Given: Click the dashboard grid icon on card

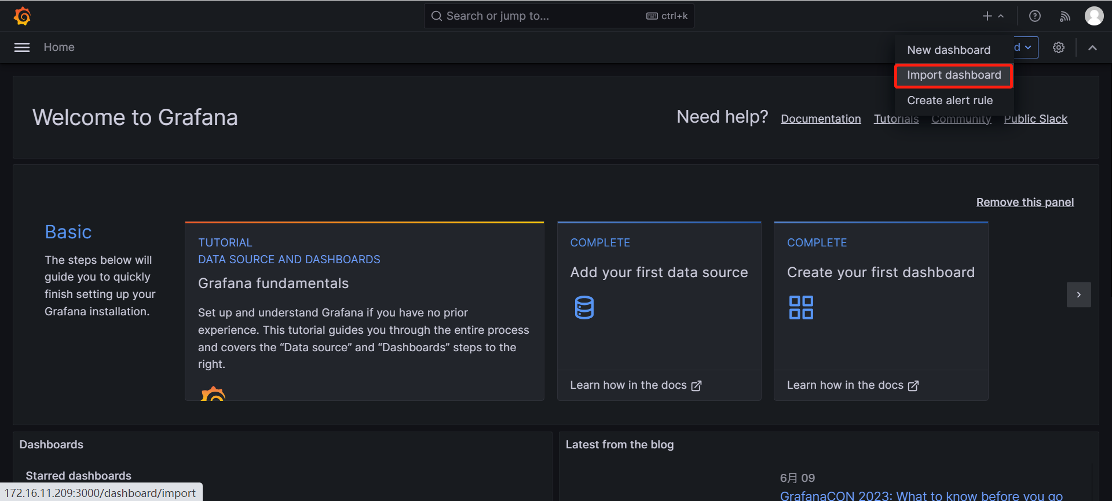Looking at the screenshot, I should point(800,307).
